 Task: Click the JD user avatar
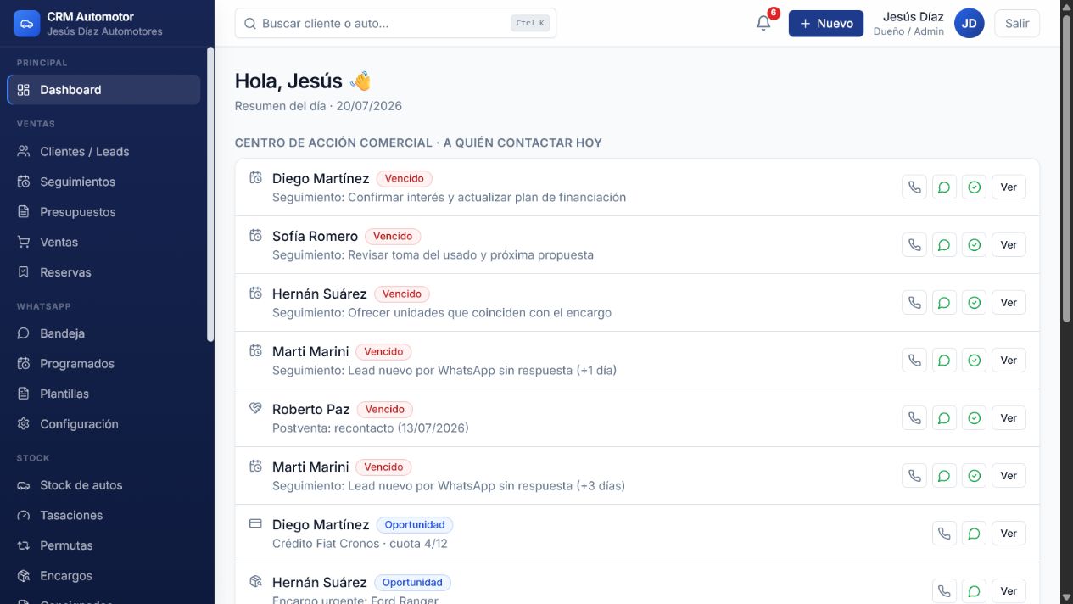pyautogui.click(x=969, y=24)
